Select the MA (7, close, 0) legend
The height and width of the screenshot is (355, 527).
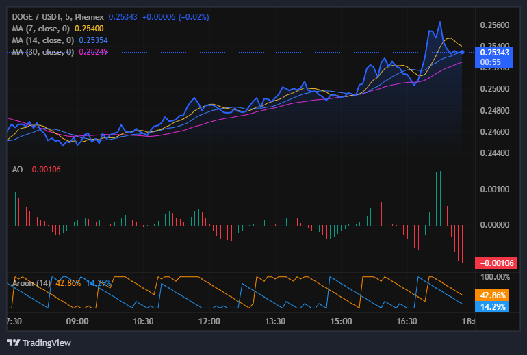click(40, 29)
